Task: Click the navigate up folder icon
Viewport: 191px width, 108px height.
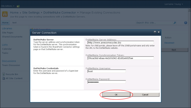Action: tap(18, 6)
